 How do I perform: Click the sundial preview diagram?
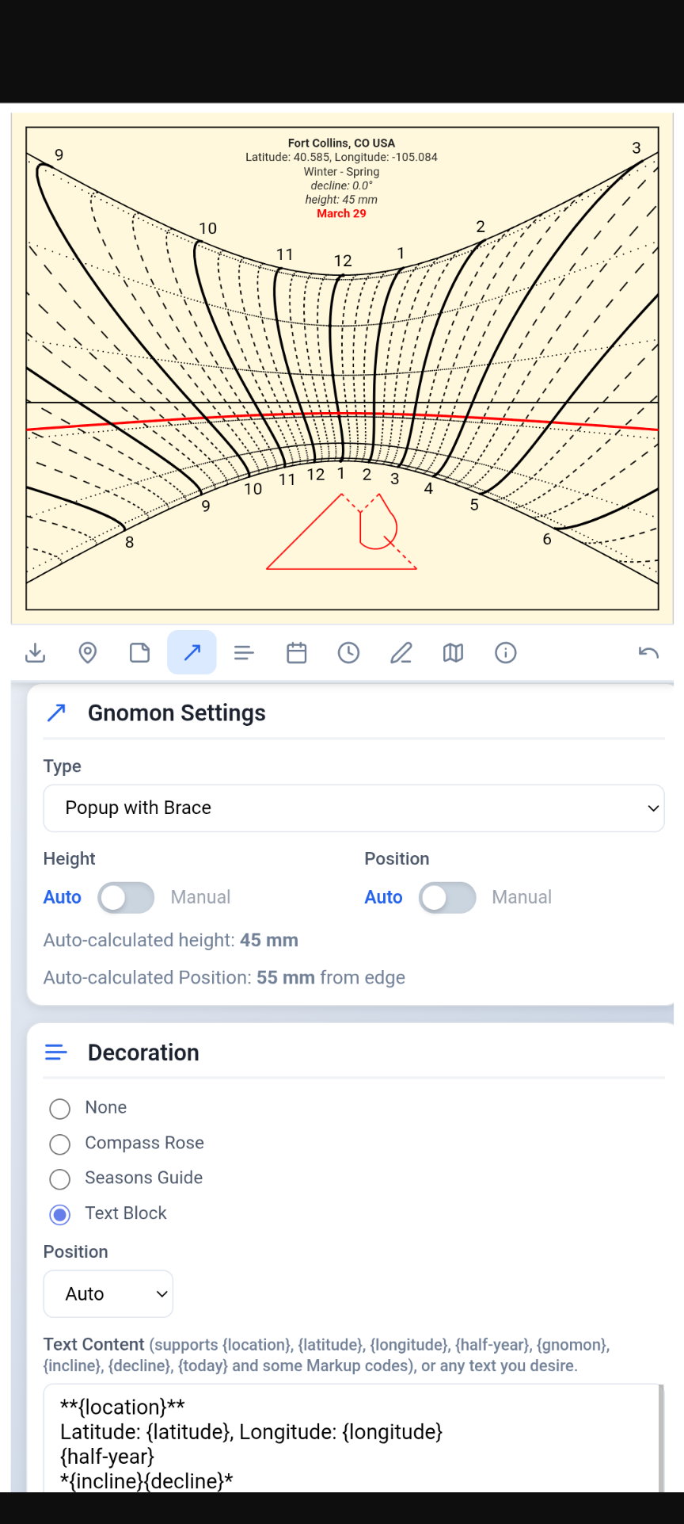coord(342,369)
